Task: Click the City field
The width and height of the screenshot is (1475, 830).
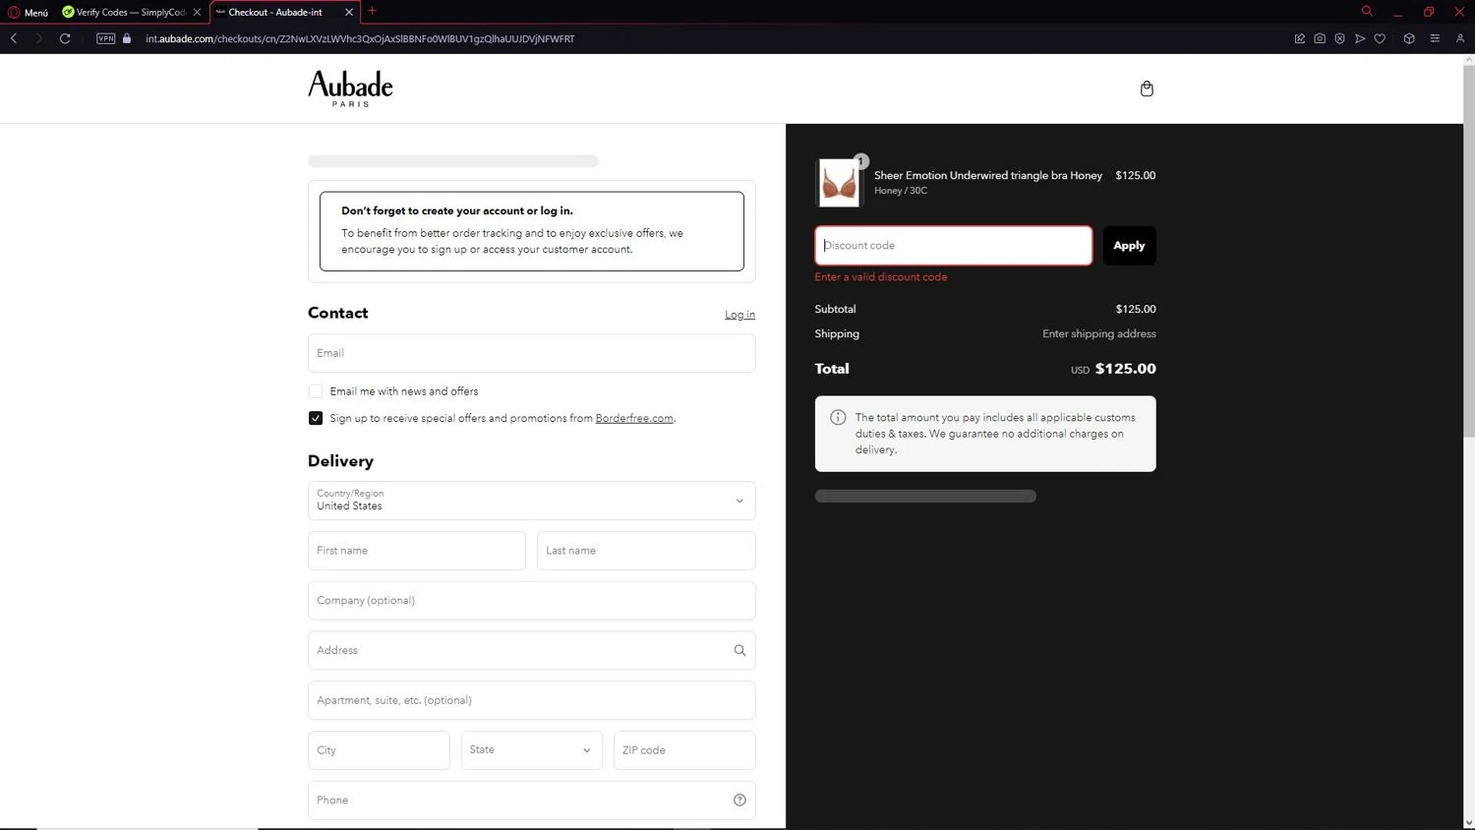Action: pyautogui.click(x=379, y=750)
